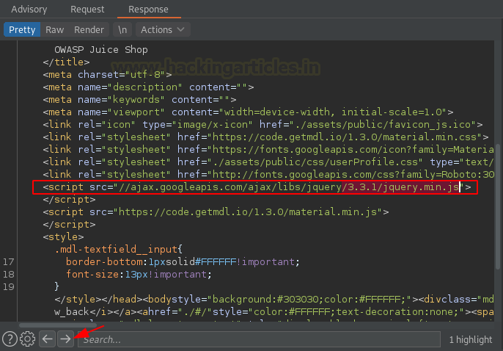Select the Render view

89,29
